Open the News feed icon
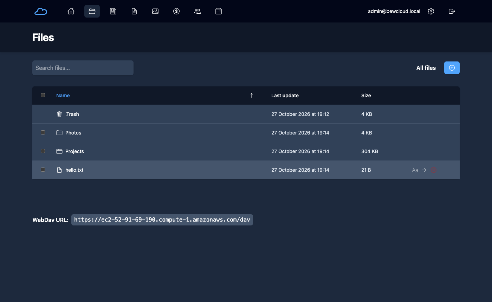This screenshot has height=302, width=492. pos(113,11)
